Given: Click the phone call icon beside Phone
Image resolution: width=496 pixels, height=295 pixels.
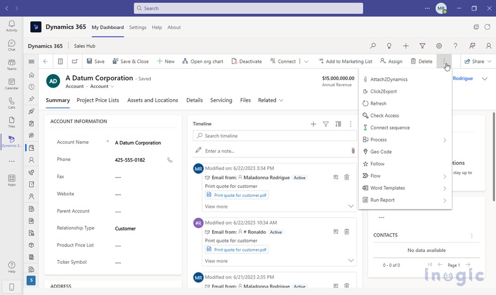Looking at the screenshot, I should point(170,160).
